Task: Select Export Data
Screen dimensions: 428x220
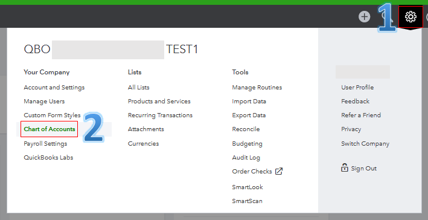Action: coord(249,115)
